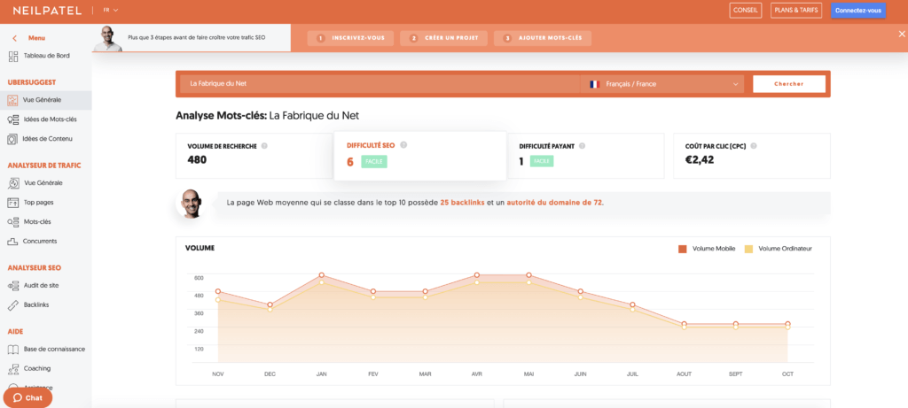Viewport: 908px width, 408px height.
Task: Open Idées de Mots-clés icon in sidebar
Action: (x=13, y=119)
